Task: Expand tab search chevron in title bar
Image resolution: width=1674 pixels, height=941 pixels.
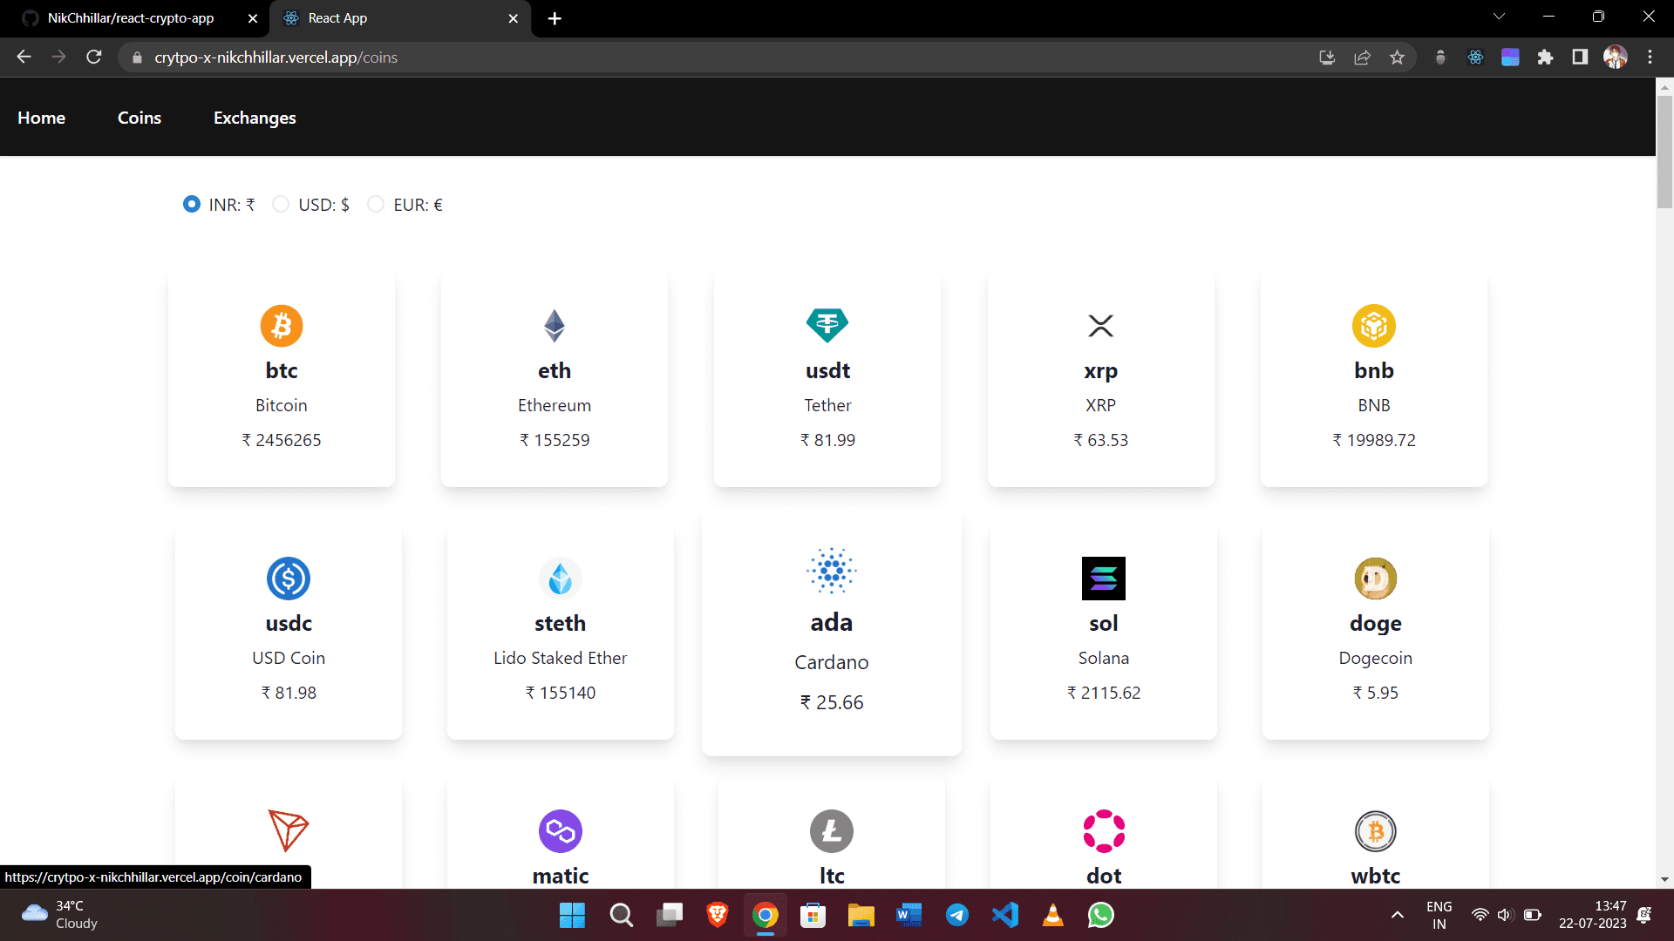Action: [x=1500, y=17]
